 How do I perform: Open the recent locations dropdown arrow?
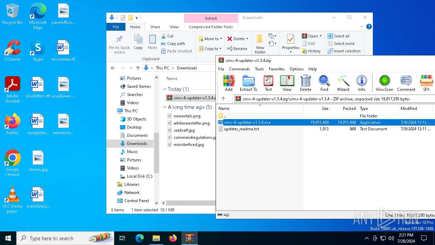[131, 68]
